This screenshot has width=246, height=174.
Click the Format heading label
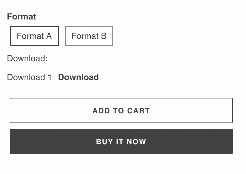[x=21, y=17]
